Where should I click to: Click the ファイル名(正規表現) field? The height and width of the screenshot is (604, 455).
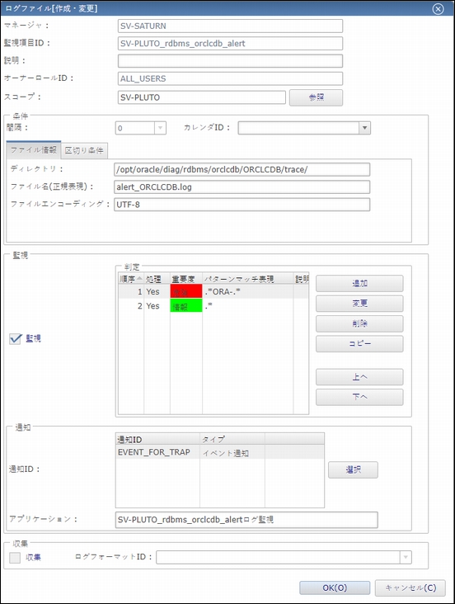coord(242,186)
